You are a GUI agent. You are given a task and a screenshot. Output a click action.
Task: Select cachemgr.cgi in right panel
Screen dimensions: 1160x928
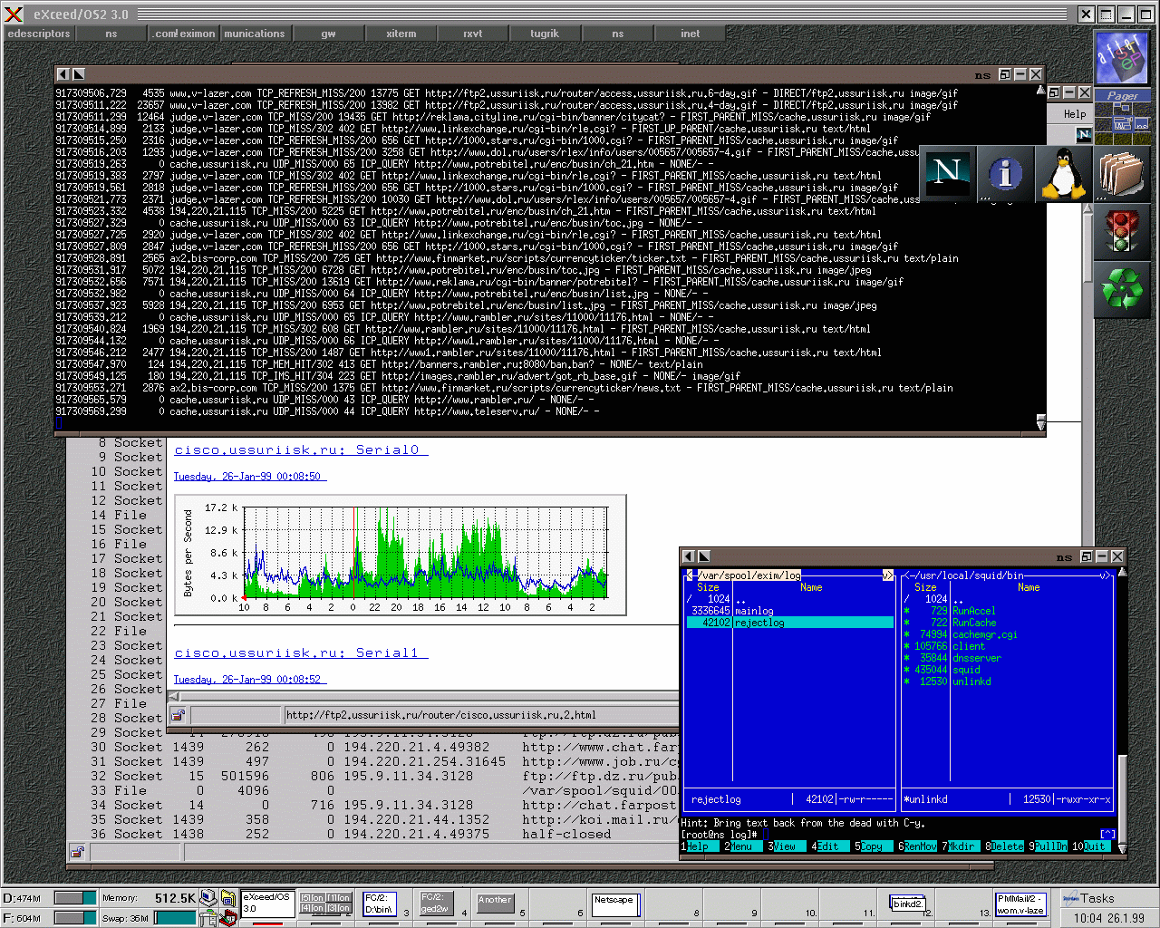pyautogui.click(x=1006, y=634)
